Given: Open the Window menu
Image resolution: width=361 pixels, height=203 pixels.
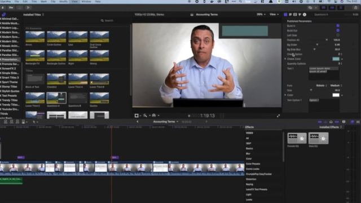Looking at the screenshot, I should (86, 2).
